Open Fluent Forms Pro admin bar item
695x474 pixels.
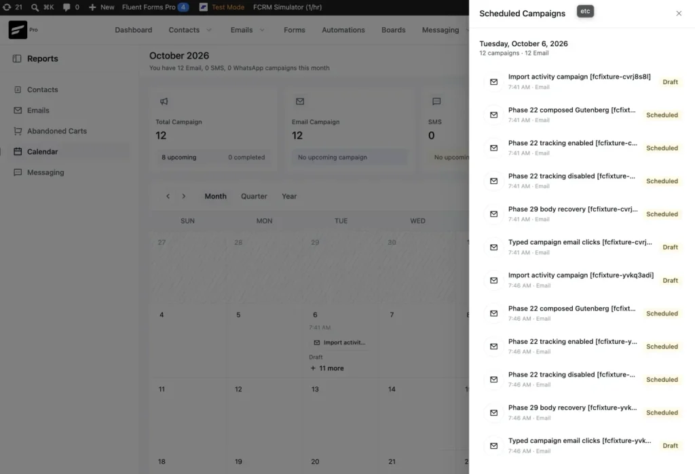[155, 7]
